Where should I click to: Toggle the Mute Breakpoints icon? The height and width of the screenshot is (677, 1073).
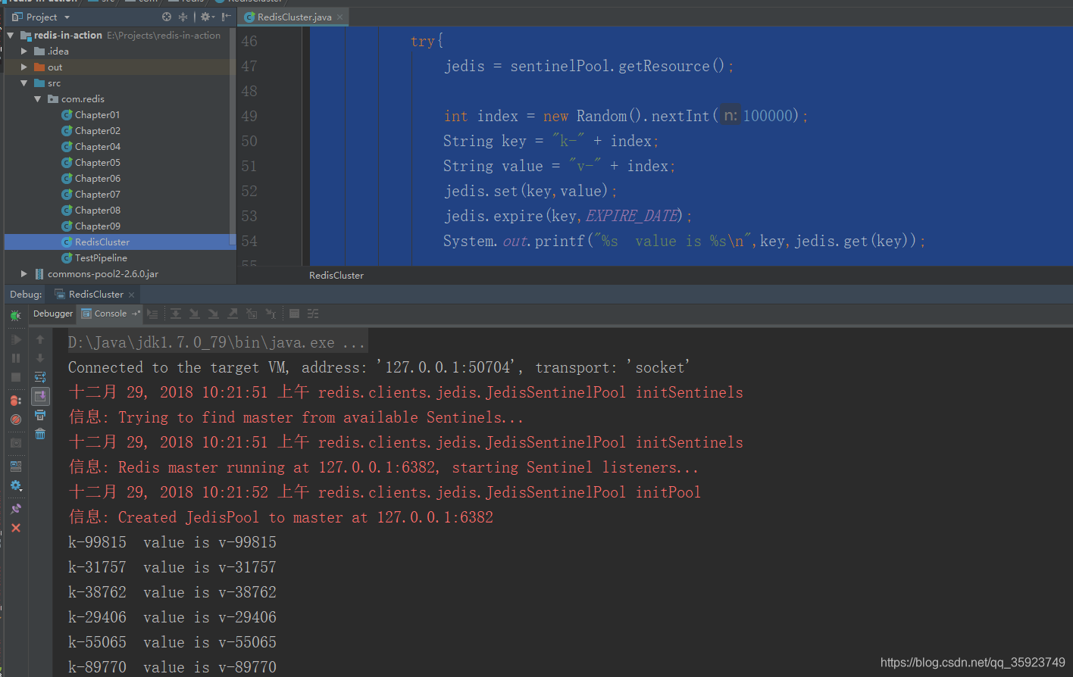tap(16, 420)
